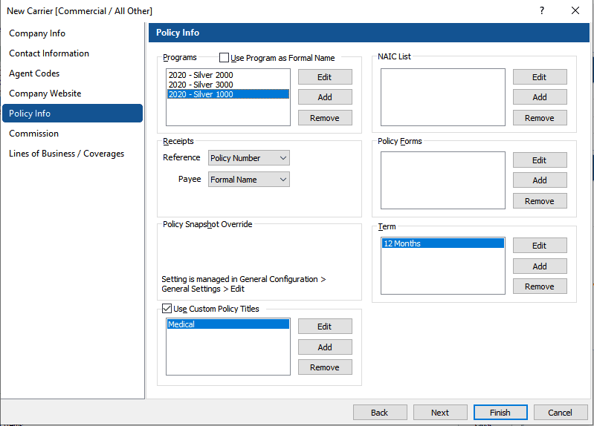This screenshot has height=426, width=594.
Task: Open the Reference dropdown
Action: point(249,158)
